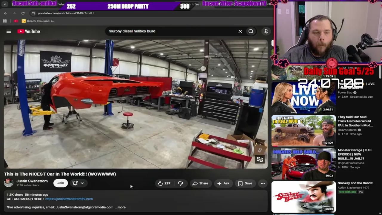
Task: Submit search with magnifying glass button
Action: (x=251, y=31)
